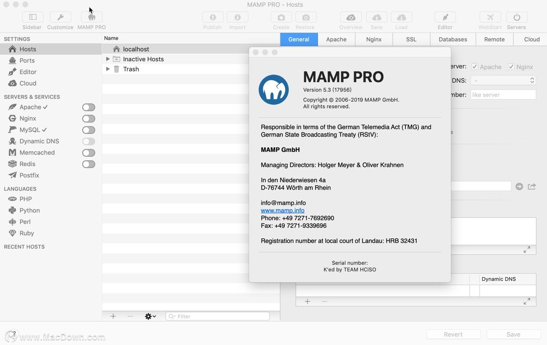Expand the large text area
This screenshot has width=547, height=345.
click(x=527, y=250)
